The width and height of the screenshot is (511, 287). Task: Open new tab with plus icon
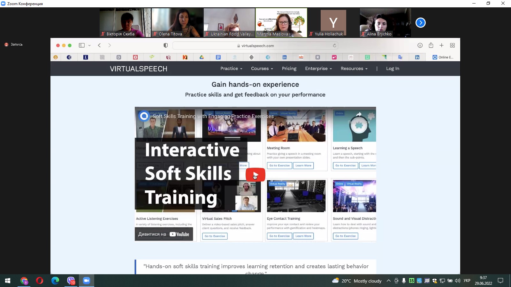point(441,45)
